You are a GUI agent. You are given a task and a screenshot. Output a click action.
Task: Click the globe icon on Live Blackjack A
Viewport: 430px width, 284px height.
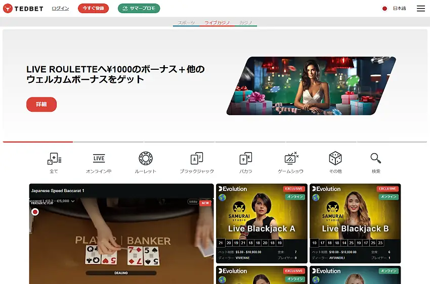223,198
